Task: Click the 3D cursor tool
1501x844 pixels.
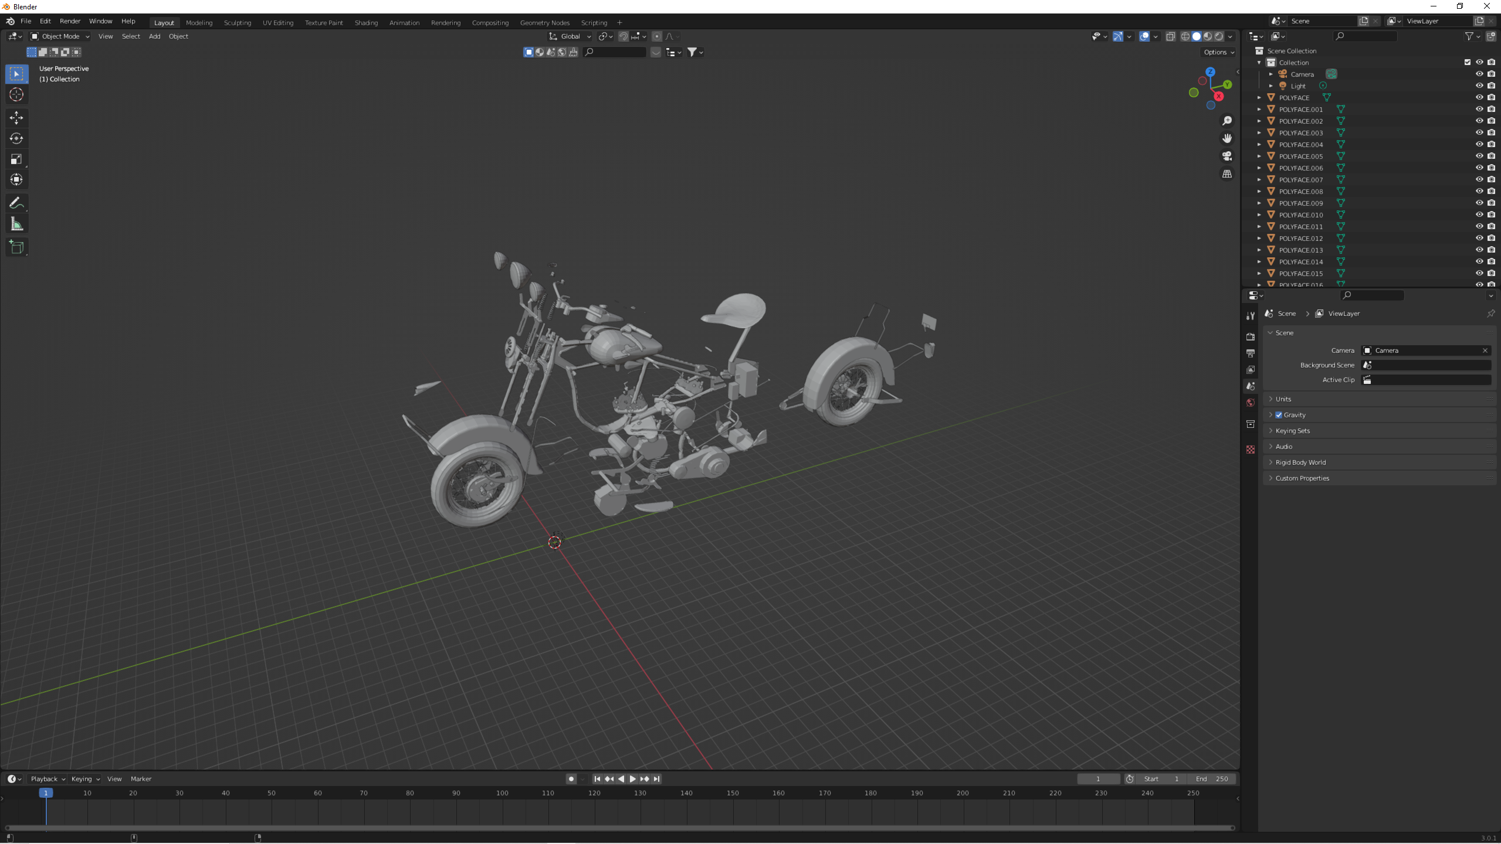Action: (16, 94)
